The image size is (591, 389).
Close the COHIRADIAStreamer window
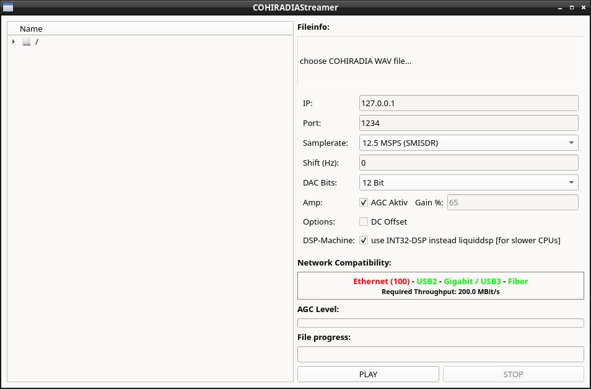(x=583, y=7)
